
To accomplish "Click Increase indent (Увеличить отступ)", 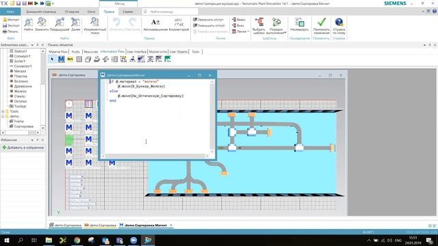I will tap(209, 20).
